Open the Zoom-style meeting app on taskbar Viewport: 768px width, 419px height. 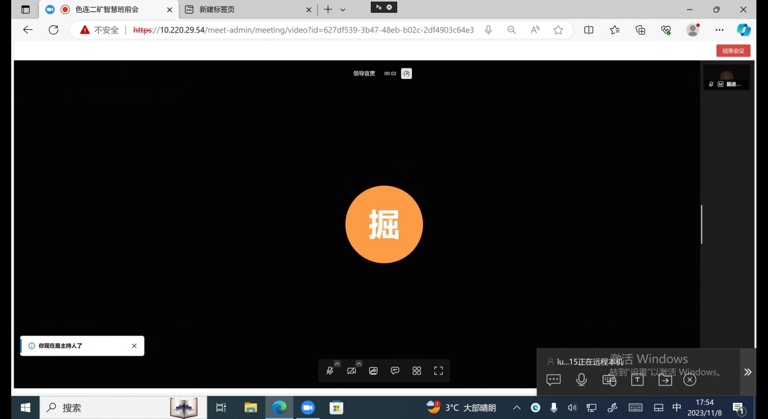[308, 408]
